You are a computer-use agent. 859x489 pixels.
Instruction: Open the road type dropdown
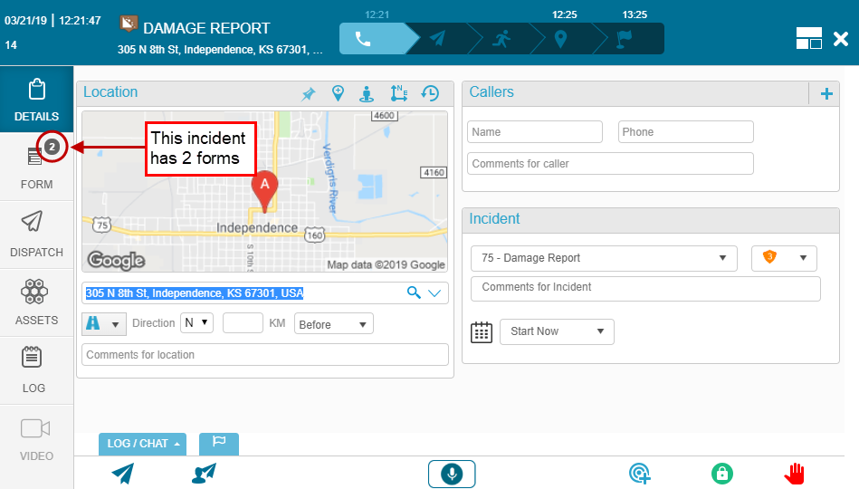(x=104, y=323)
